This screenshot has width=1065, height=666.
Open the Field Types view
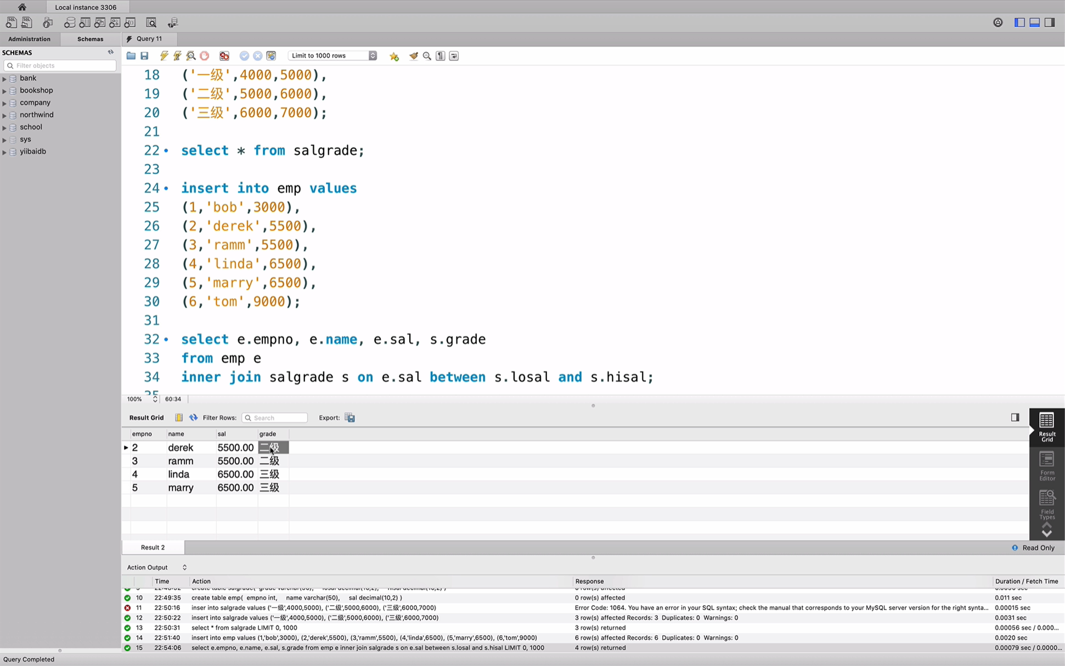1047,505
